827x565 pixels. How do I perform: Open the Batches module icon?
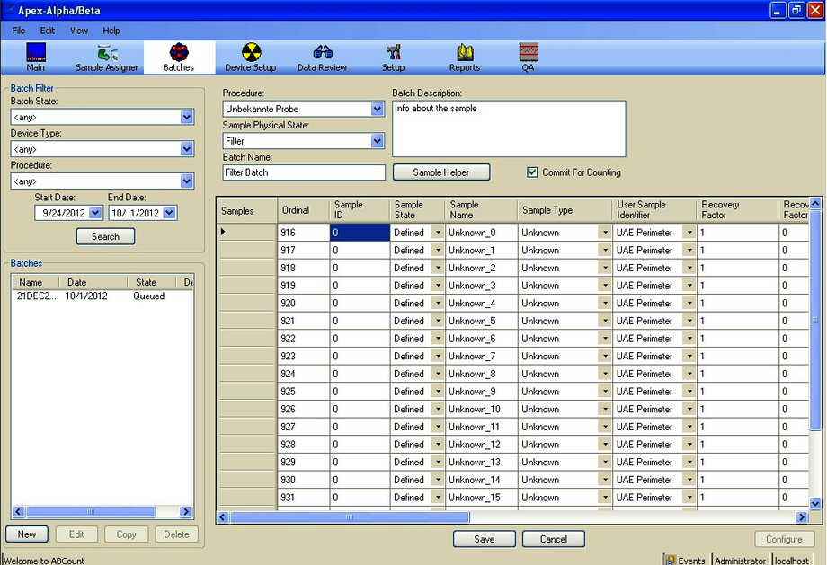[x=178, y=56]
